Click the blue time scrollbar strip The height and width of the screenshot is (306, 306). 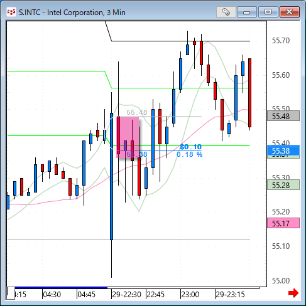(x=61, y=288)
